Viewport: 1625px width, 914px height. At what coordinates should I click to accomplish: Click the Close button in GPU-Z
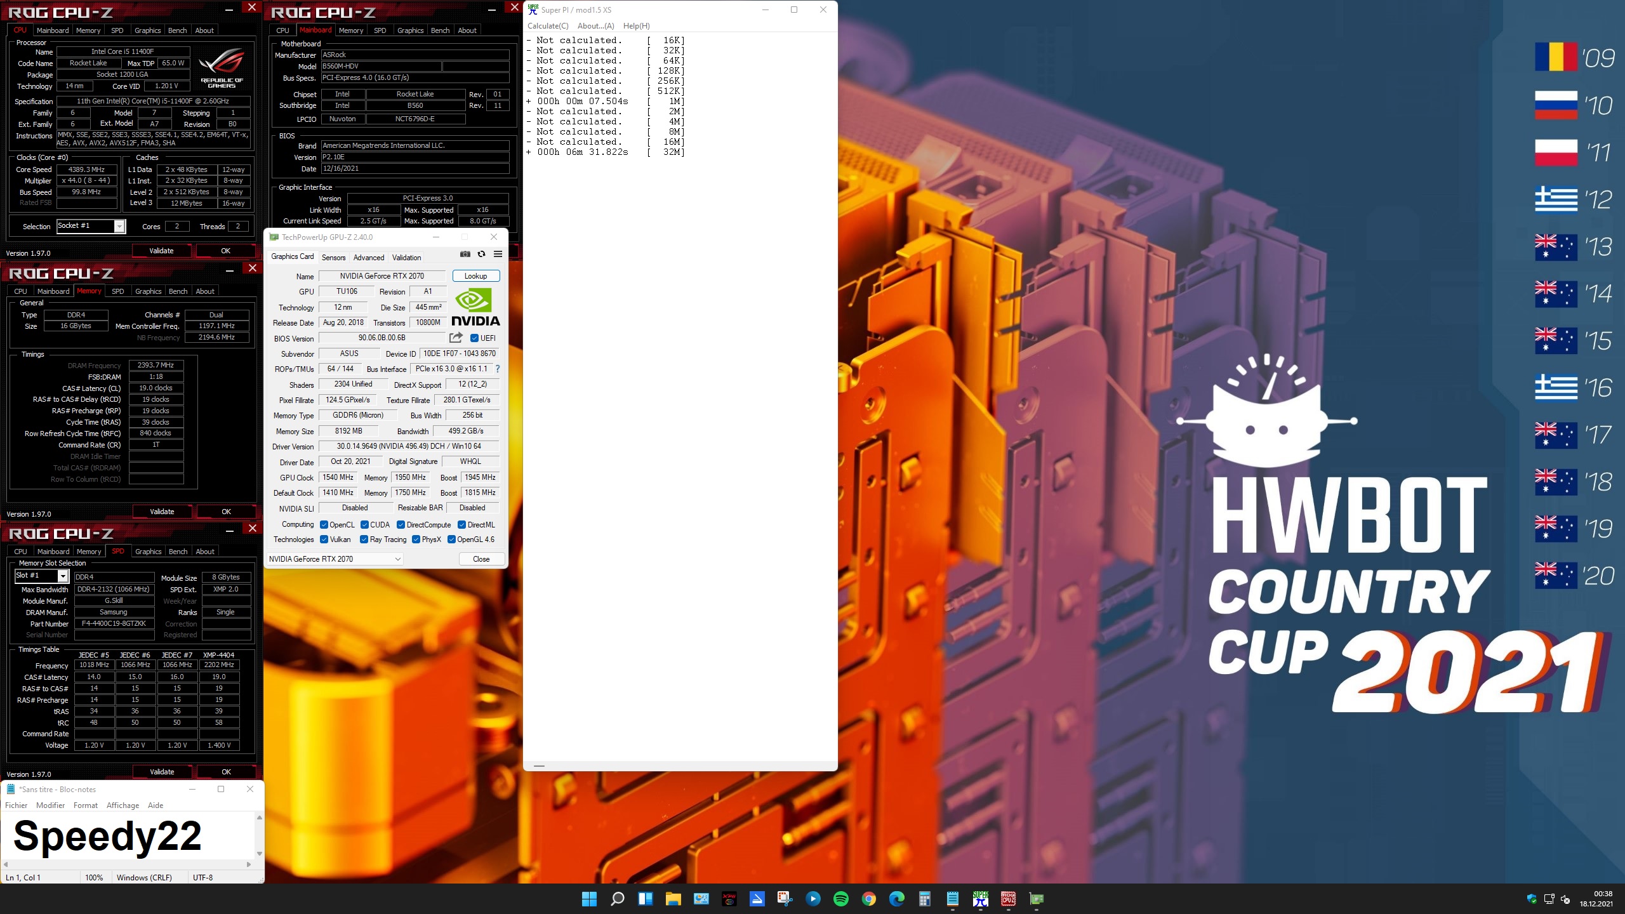(x=481, y=559)
